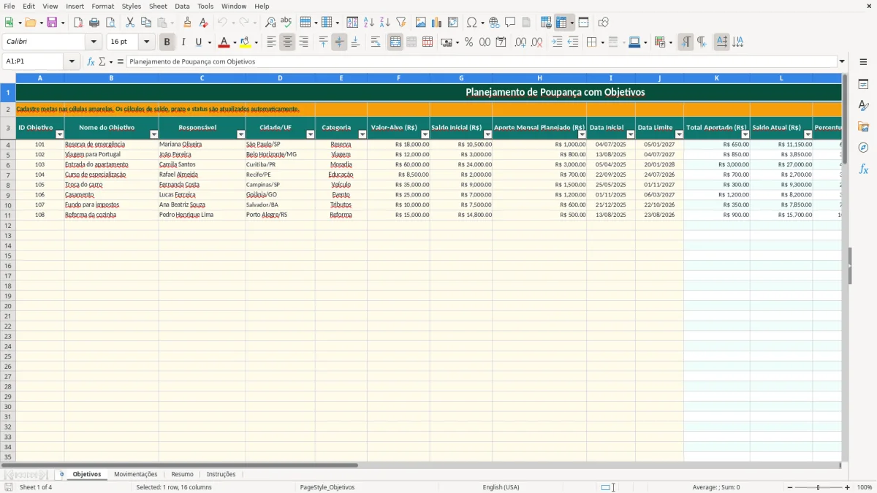The height and width of the screenshot is (493, 877).
Task: Click the Cut scissors icon
Action: pos(130,23)
